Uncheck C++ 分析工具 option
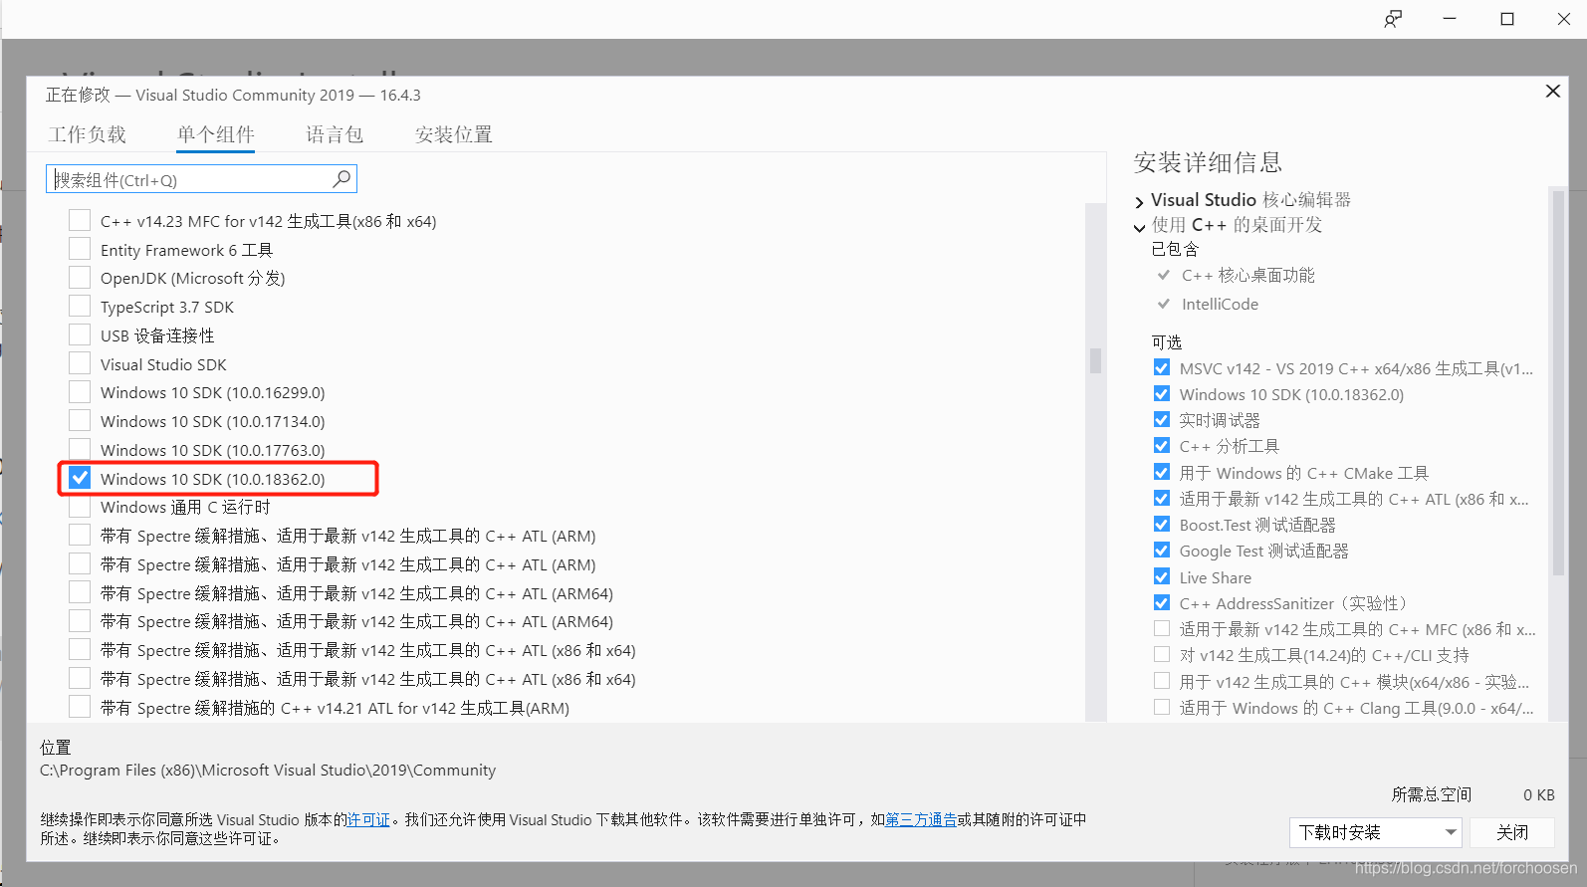 [1161, 445]
